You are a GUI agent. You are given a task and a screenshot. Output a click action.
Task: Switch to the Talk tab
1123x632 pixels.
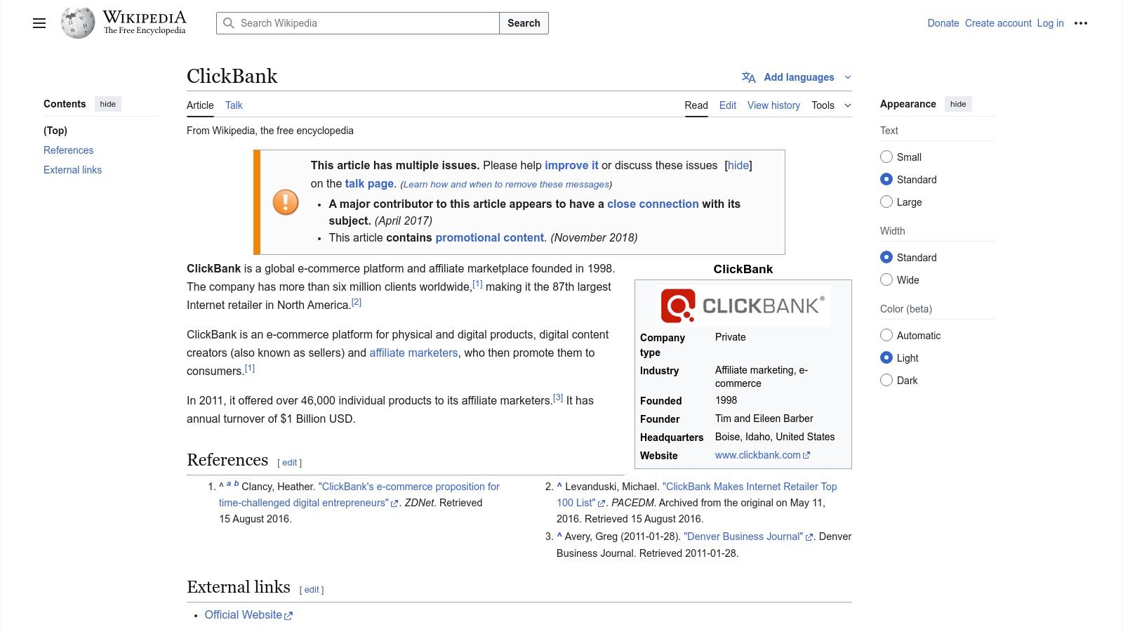click(234, 105)
